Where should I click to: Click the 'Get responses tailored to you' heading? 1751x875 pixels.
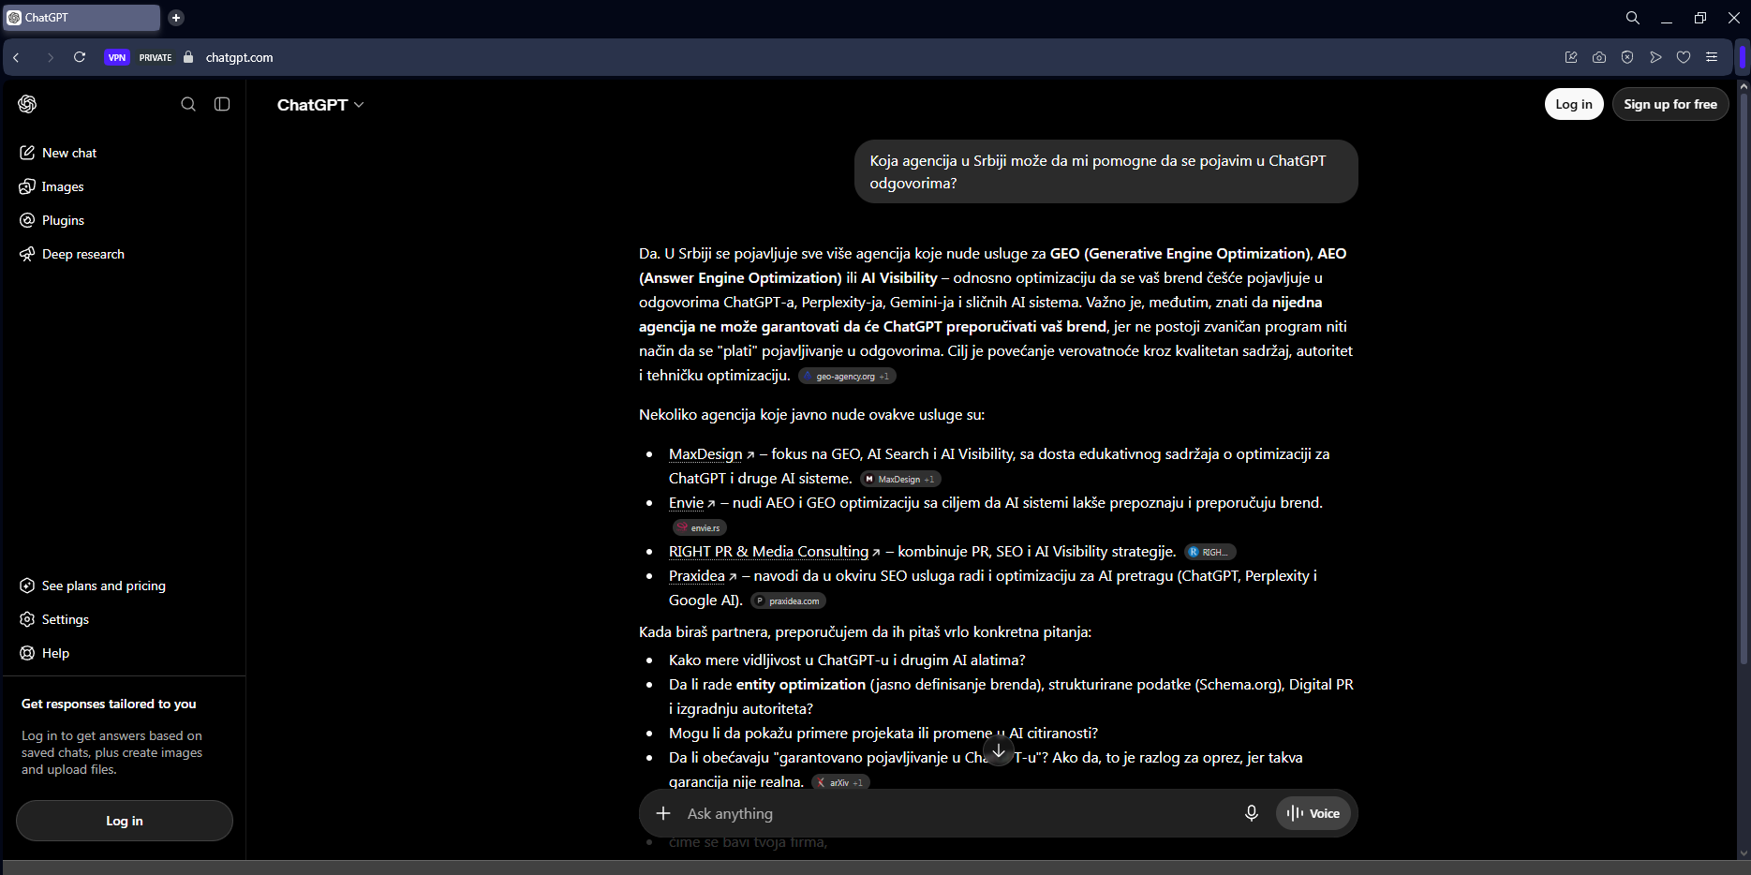click(x=109, y=704)
